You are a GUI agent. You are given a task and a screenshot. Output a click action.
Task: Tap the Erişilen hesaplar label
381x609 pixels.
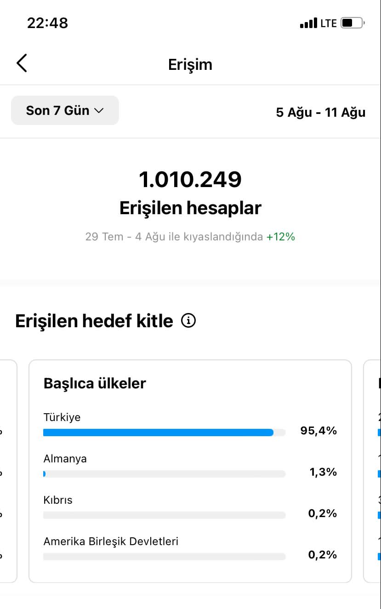[190, 208]
